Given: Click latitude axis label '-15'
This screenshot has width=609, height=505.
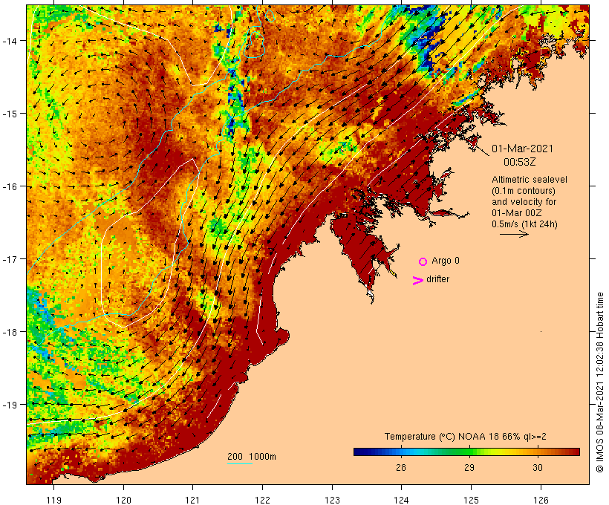Looking at the screenshot, I should click(9, 114).
